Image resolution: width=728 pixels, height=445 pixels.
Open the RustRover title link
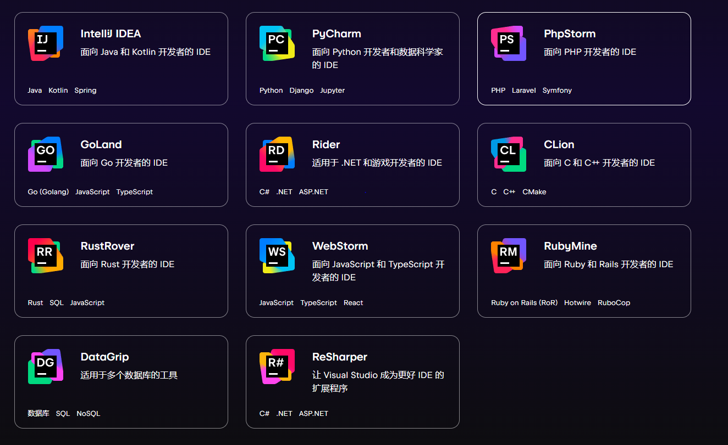point(107,246)
